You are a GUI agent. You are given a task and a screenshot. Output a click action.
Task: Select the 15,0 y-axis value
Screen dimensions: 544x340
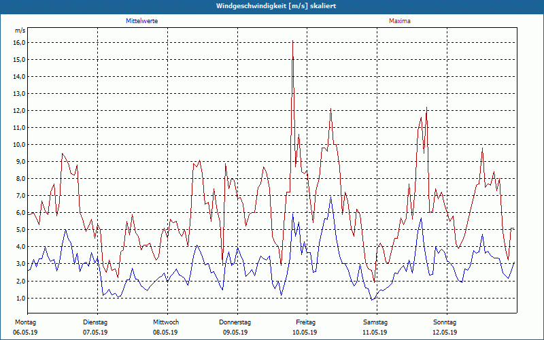[x=19, y=60]
